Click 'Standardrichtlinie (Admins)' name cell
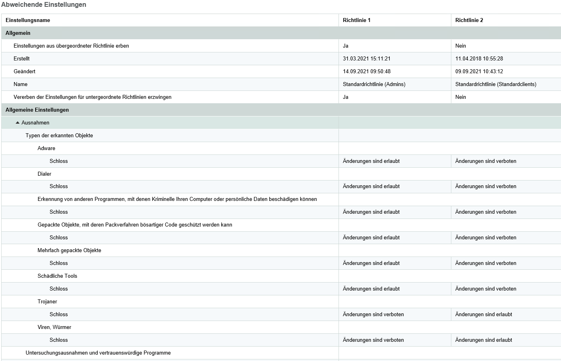561x361 pixels. point(374,84)
